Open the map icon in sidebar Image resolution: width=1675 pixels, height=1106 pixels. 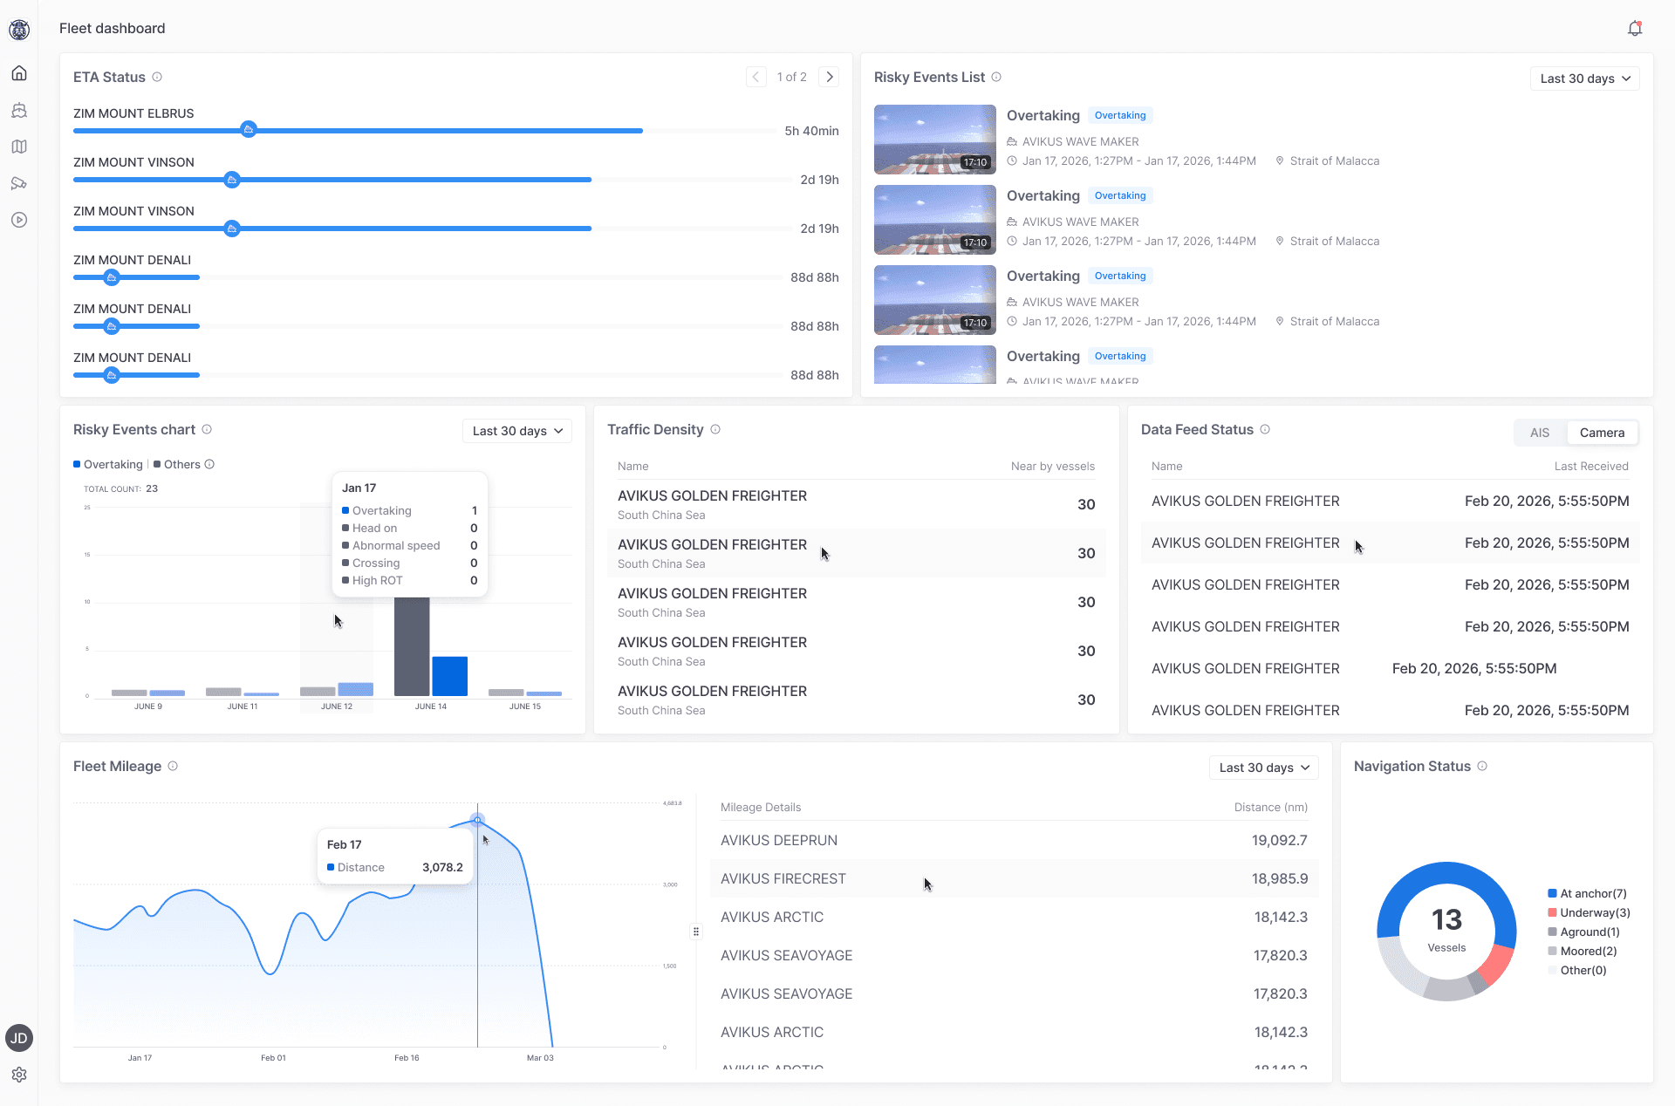coord(19,147)
